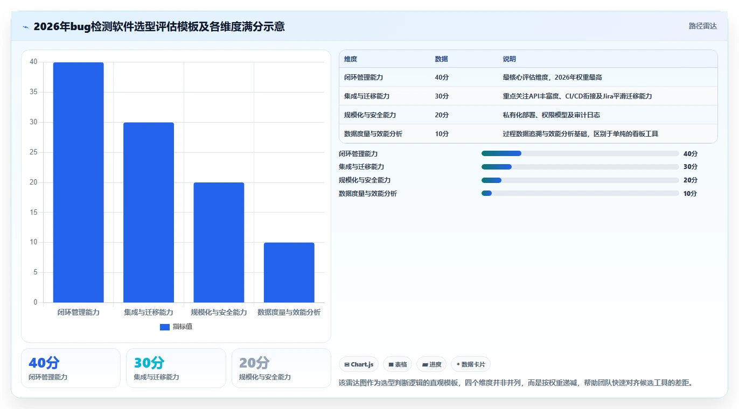Click the 数据度量与效能分析 x-axis label
The image size is (739, 409).
tap(289, 312)
